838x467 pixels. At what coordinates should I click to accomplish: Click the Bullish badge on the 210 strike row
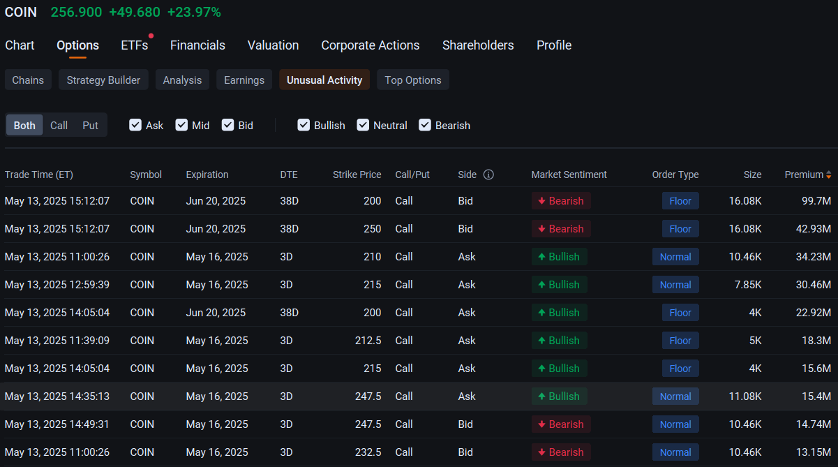pyautogui.click(x=559, y=257)
